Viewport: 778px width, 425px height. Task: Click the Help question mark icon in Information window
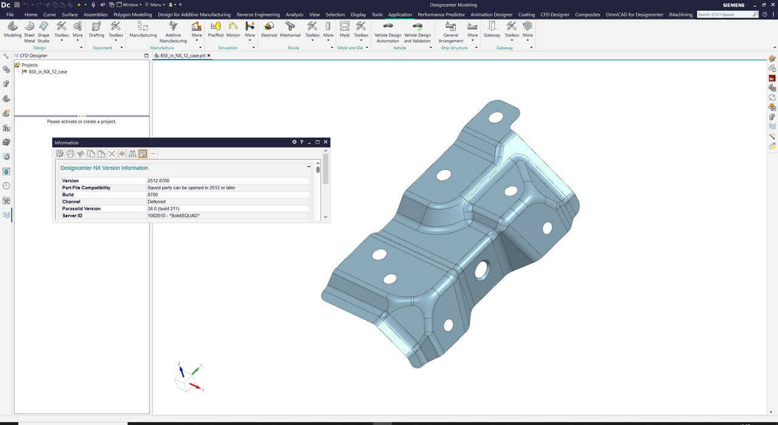click(x=301, y=142)
